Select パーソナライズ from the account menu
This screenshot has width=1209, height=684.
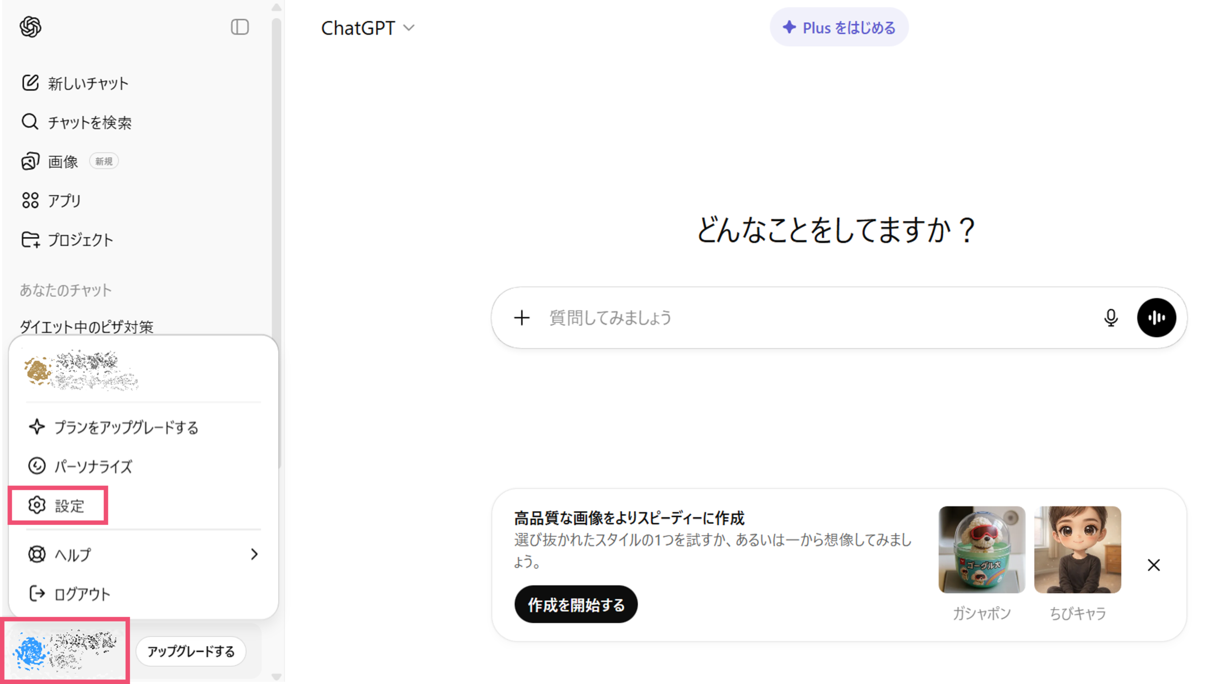click(x=93, y=467)
